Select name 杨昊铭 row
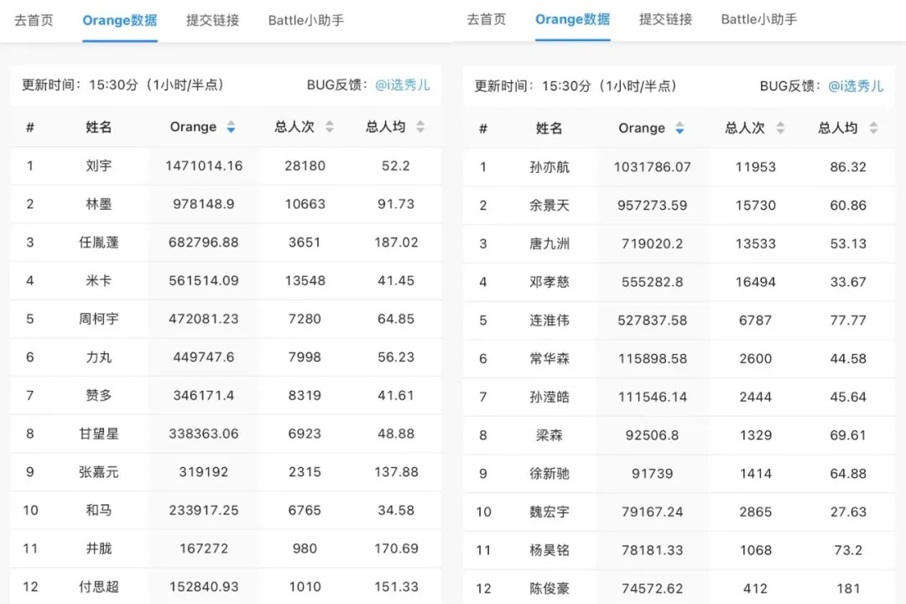 pyautogui.click(x=549, y=550)
